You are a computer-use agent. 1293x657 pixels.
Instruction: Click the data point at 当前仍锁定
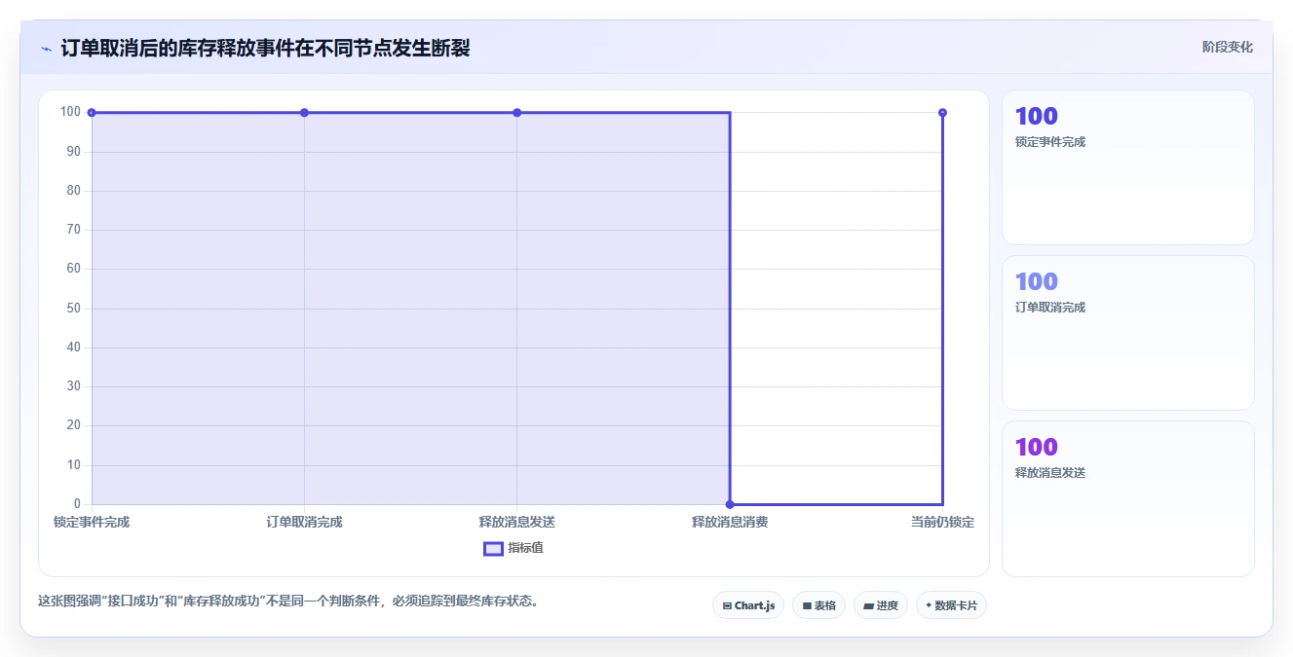coord(942,113)
